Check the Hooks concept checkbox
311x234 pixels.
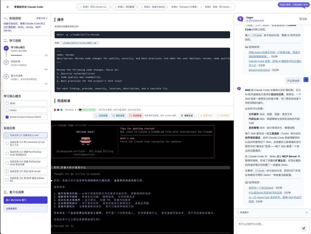click(x=7, y=110)
